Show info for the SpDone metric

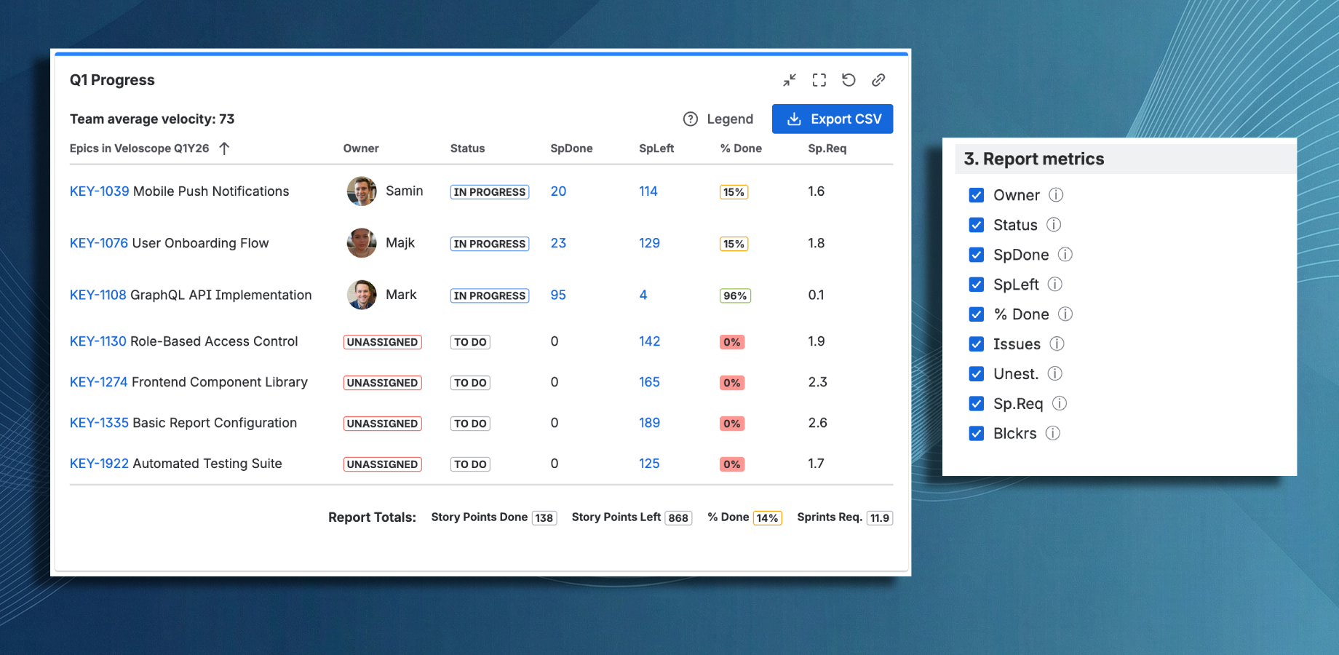click(x=1065, y=255)
